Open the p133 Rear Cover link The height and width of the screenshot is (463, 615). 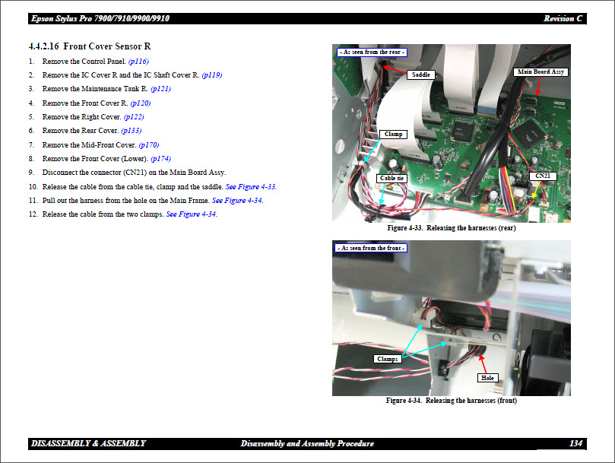click(131, 131)
